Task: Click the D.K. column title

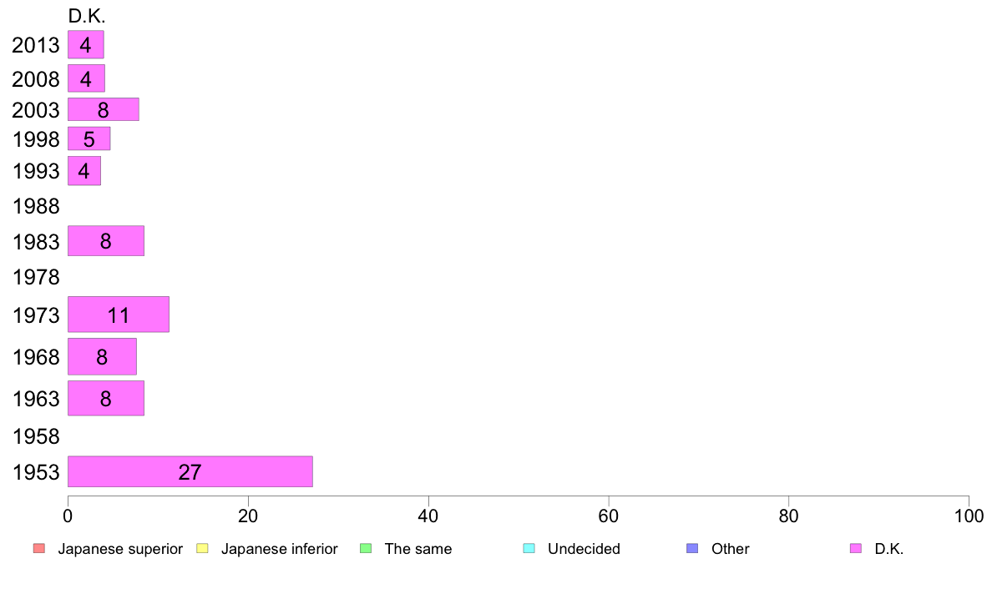Action: click(x=87, y=16)
